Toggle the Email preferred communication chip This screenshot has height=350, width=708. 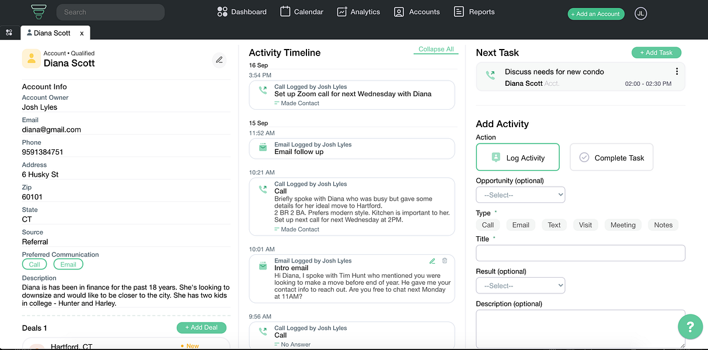(68, 264)
